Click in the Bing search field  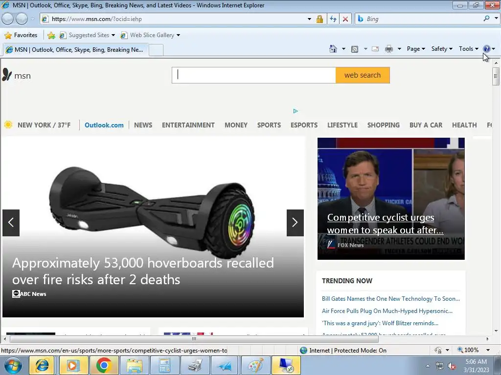[419, 19]
